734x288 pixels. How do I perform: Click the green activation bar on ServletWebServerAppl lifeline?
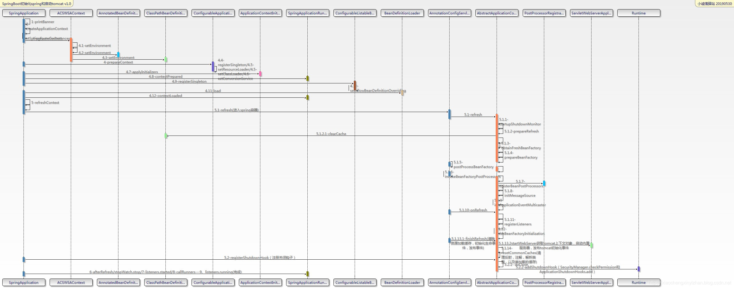click(591, 245)
